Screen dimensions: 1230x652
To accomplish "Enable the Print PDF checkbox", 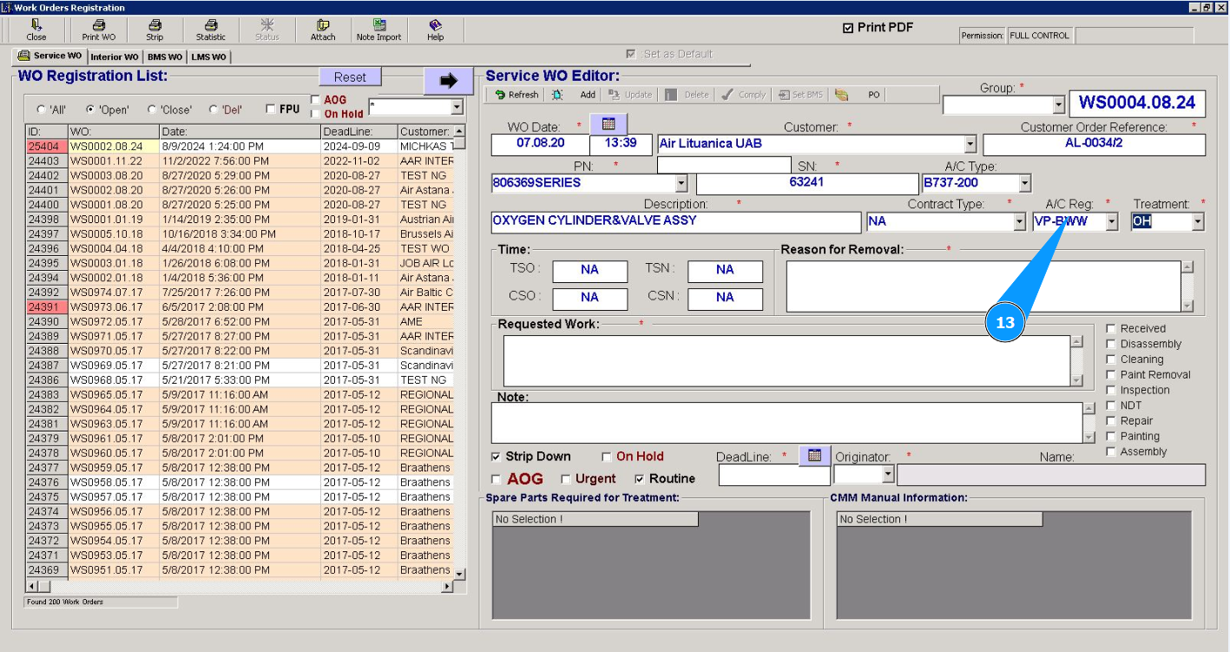I will (848, 28).
